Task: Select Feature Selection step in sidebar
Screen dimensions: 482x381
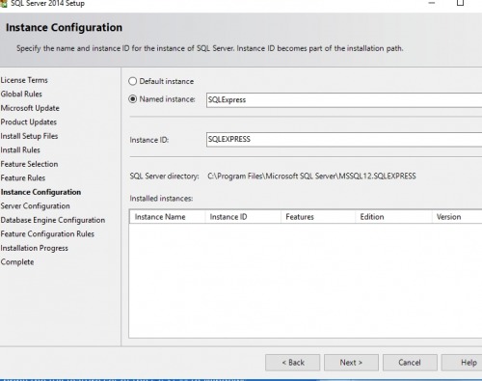Action: pos(29,164)
